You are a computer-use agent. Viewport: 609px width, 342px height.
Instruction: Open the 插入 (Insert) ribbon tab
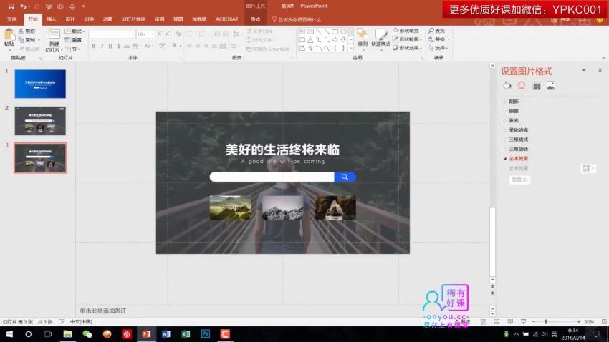tap(52, 19)
